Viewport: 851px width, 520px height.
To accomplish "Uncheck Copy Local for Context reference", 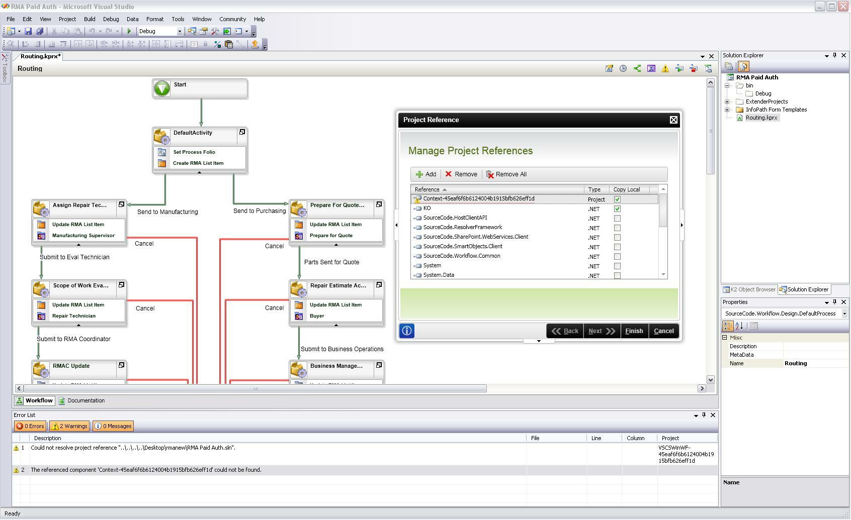I will pos(617,199).
